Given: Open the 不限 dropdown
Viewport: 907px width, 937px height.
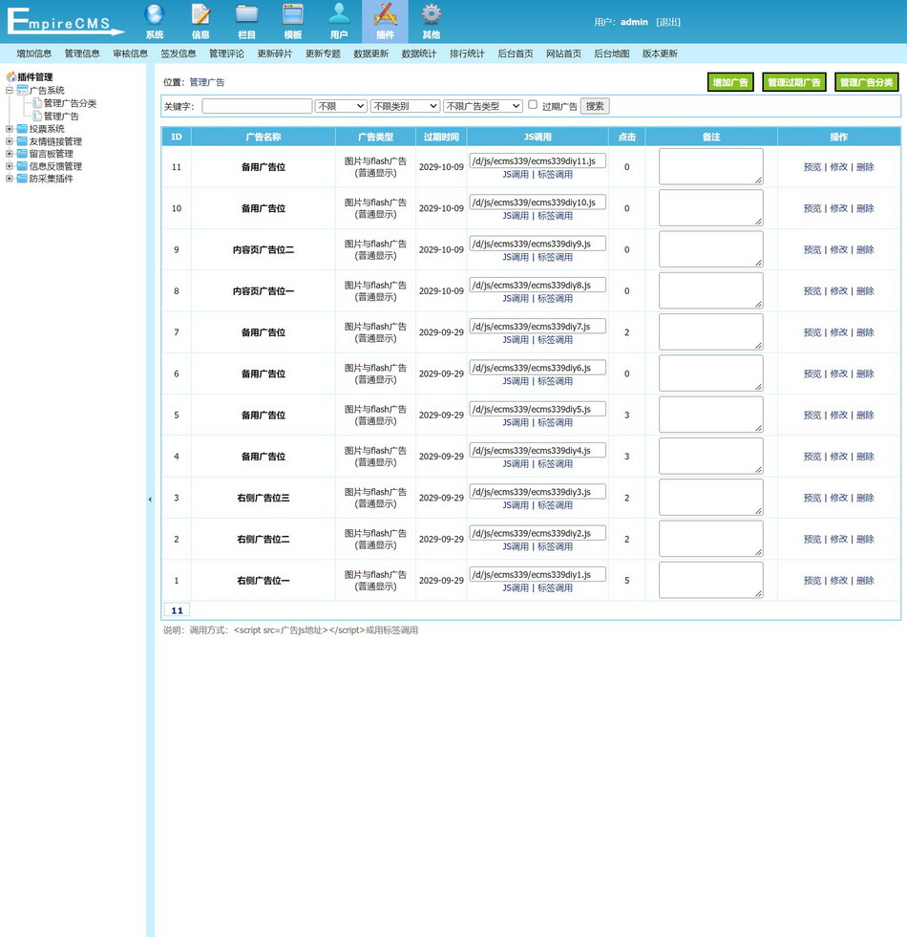Looking at the screenshot, I should [341, 106].
